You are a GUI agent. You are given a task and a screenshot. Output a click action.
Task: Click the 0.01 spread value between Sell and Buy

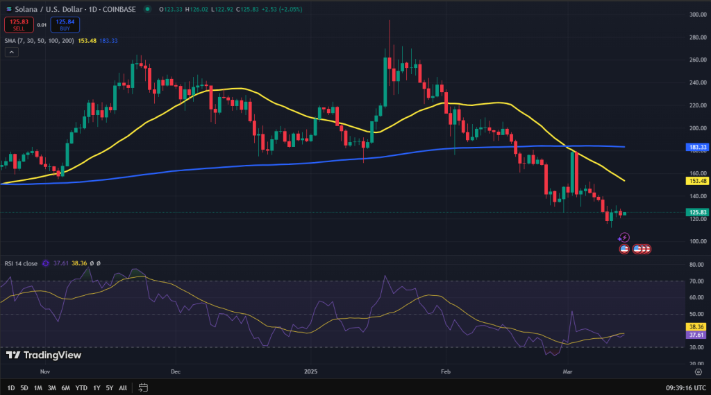(x=42, y=25)
